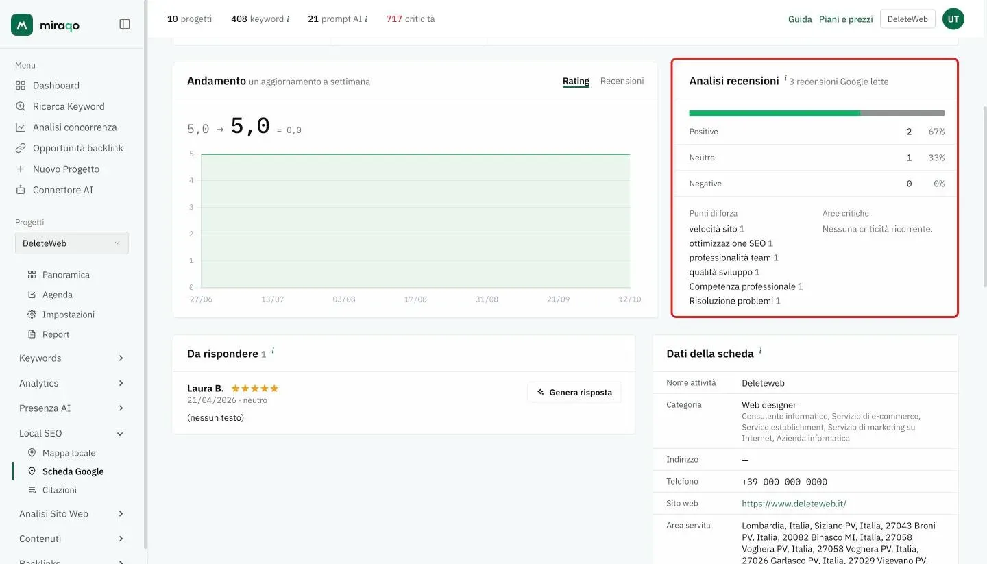This screenshot has height=564, width=987.
Task: Click the Impostazioni gear icon
Action: click(x=32, y=315)
